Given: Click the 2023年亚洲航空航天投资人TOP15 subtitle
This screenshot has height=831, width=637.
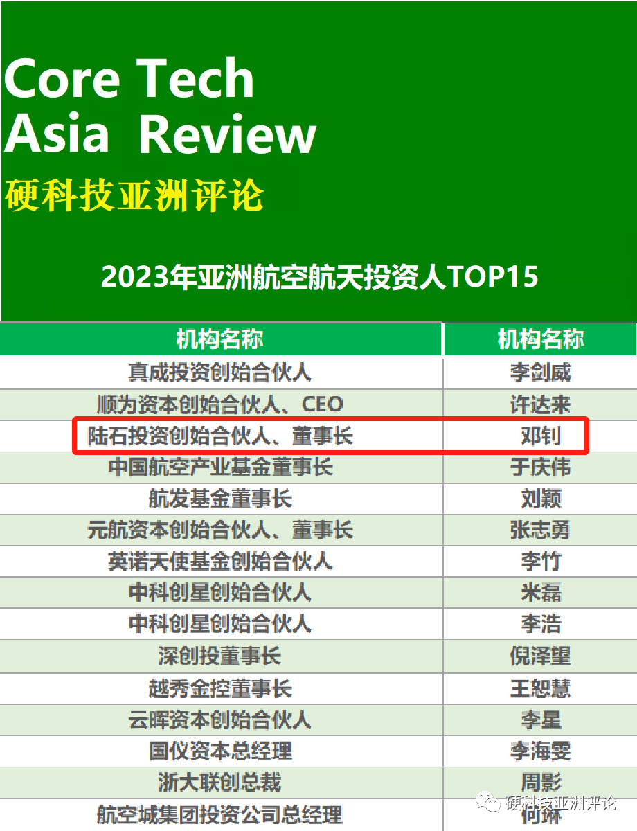Looking at the screenshot, I should (319, 277).
